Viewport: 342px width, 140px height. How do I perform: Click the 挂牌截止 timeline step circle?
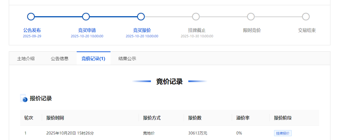(196, 16)
